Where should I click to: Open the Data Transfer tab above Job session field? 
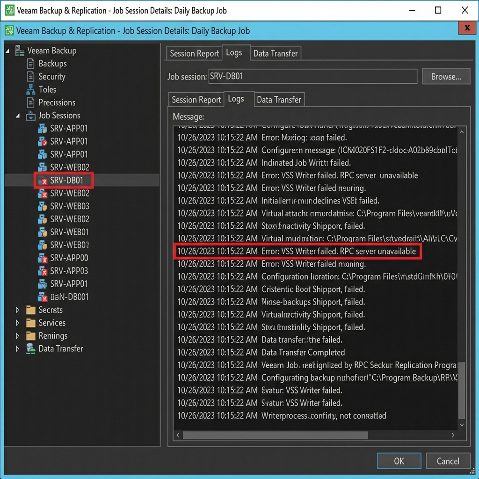pyautogui.click(x=275, y=53)
